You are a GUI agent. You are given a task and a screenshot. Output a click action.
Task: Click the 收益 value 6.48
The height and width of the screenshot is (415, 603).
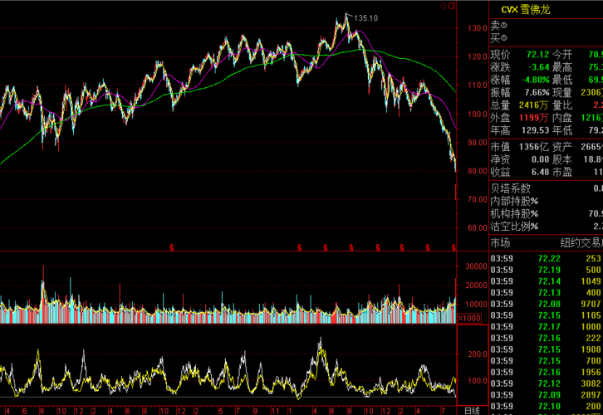pyautogui.click(x=541, y=172)
